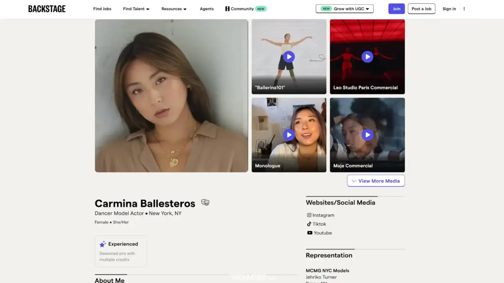This screenshot has height=283, width=504.
Task: Click the Join button
Action: click(396, 9)
